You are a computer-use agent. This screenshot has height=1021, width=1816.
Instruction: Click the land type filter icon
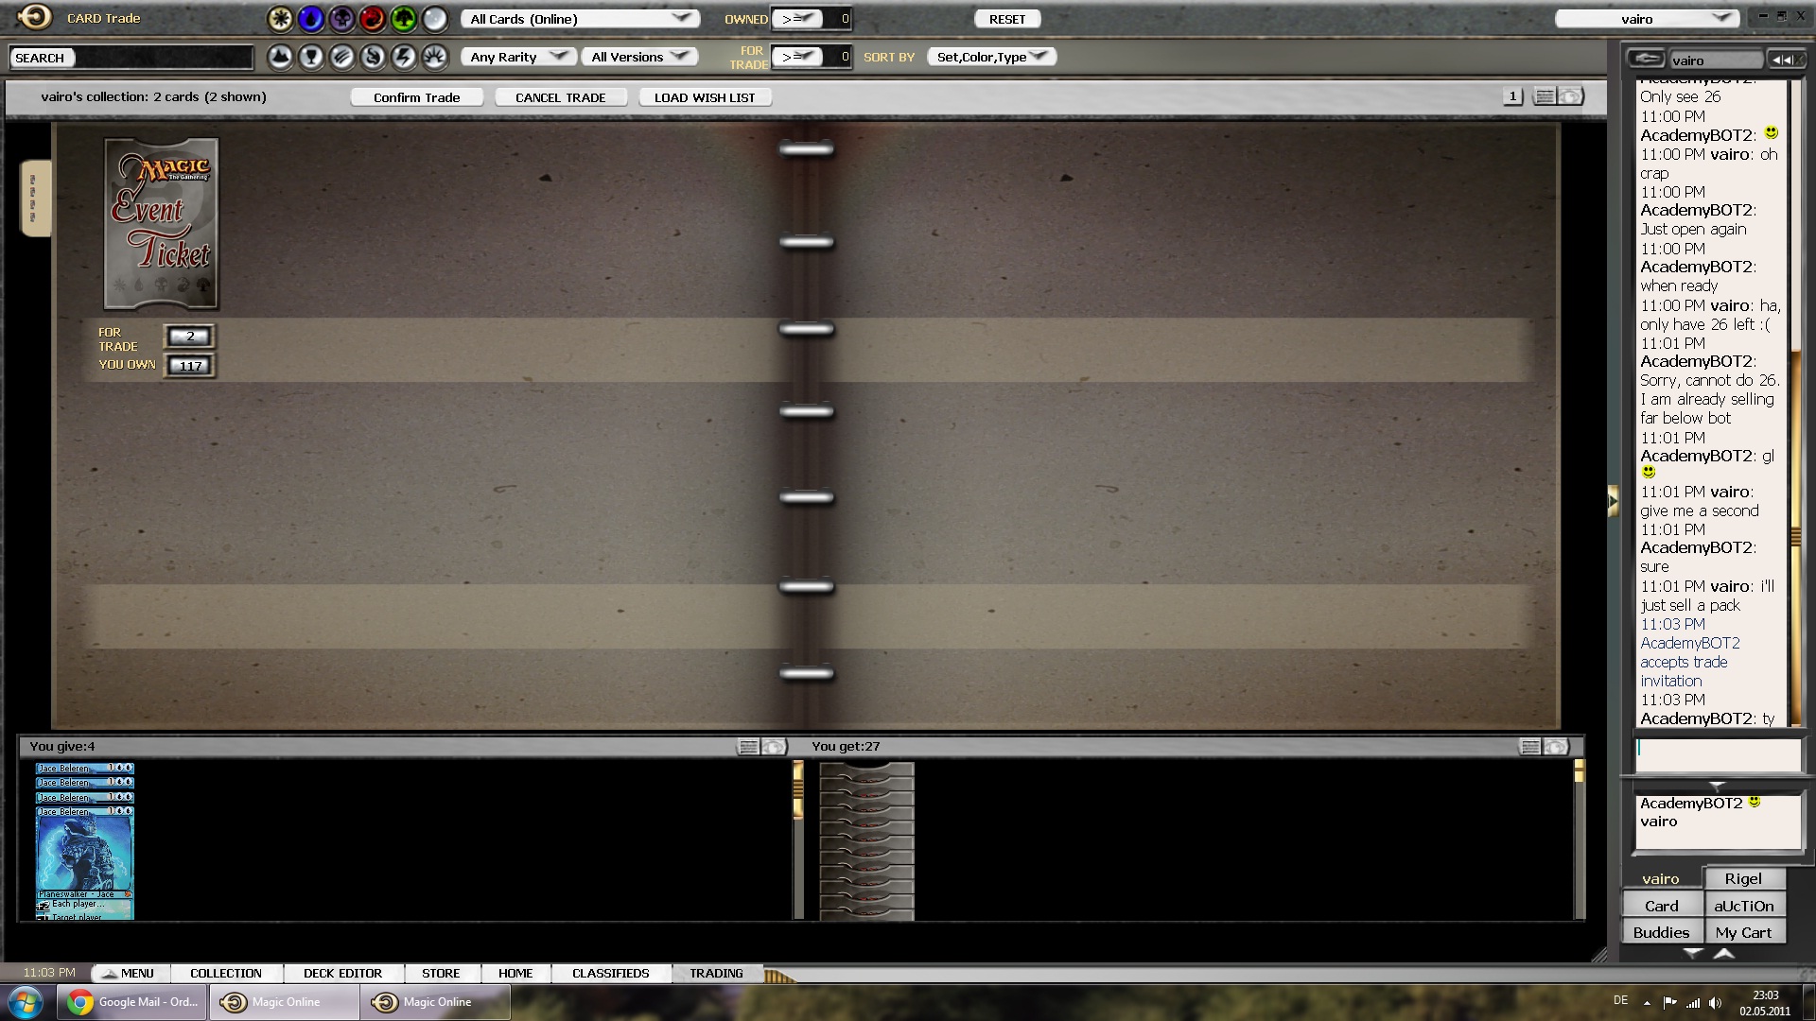click(x=280, y=58)
